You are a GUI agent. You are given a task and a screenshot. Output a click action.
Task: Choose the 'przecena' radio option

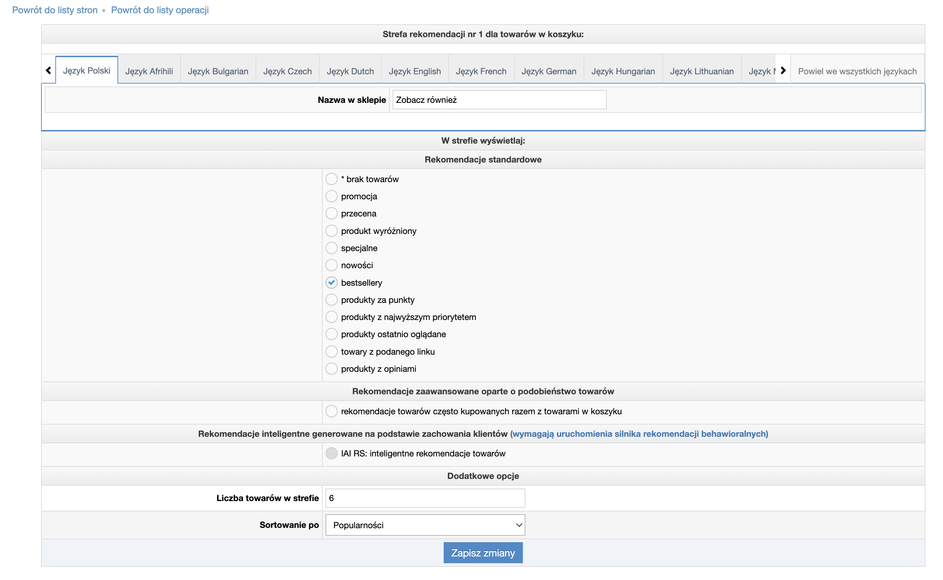click(331, 213)
